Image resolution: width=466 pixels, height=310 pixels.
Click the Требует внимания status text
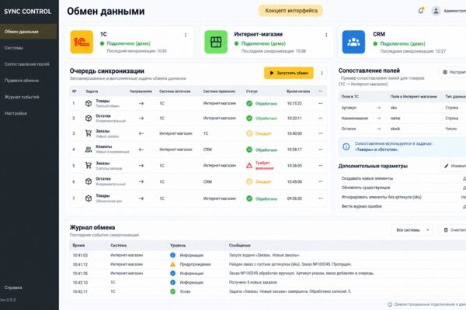point(264,166)
